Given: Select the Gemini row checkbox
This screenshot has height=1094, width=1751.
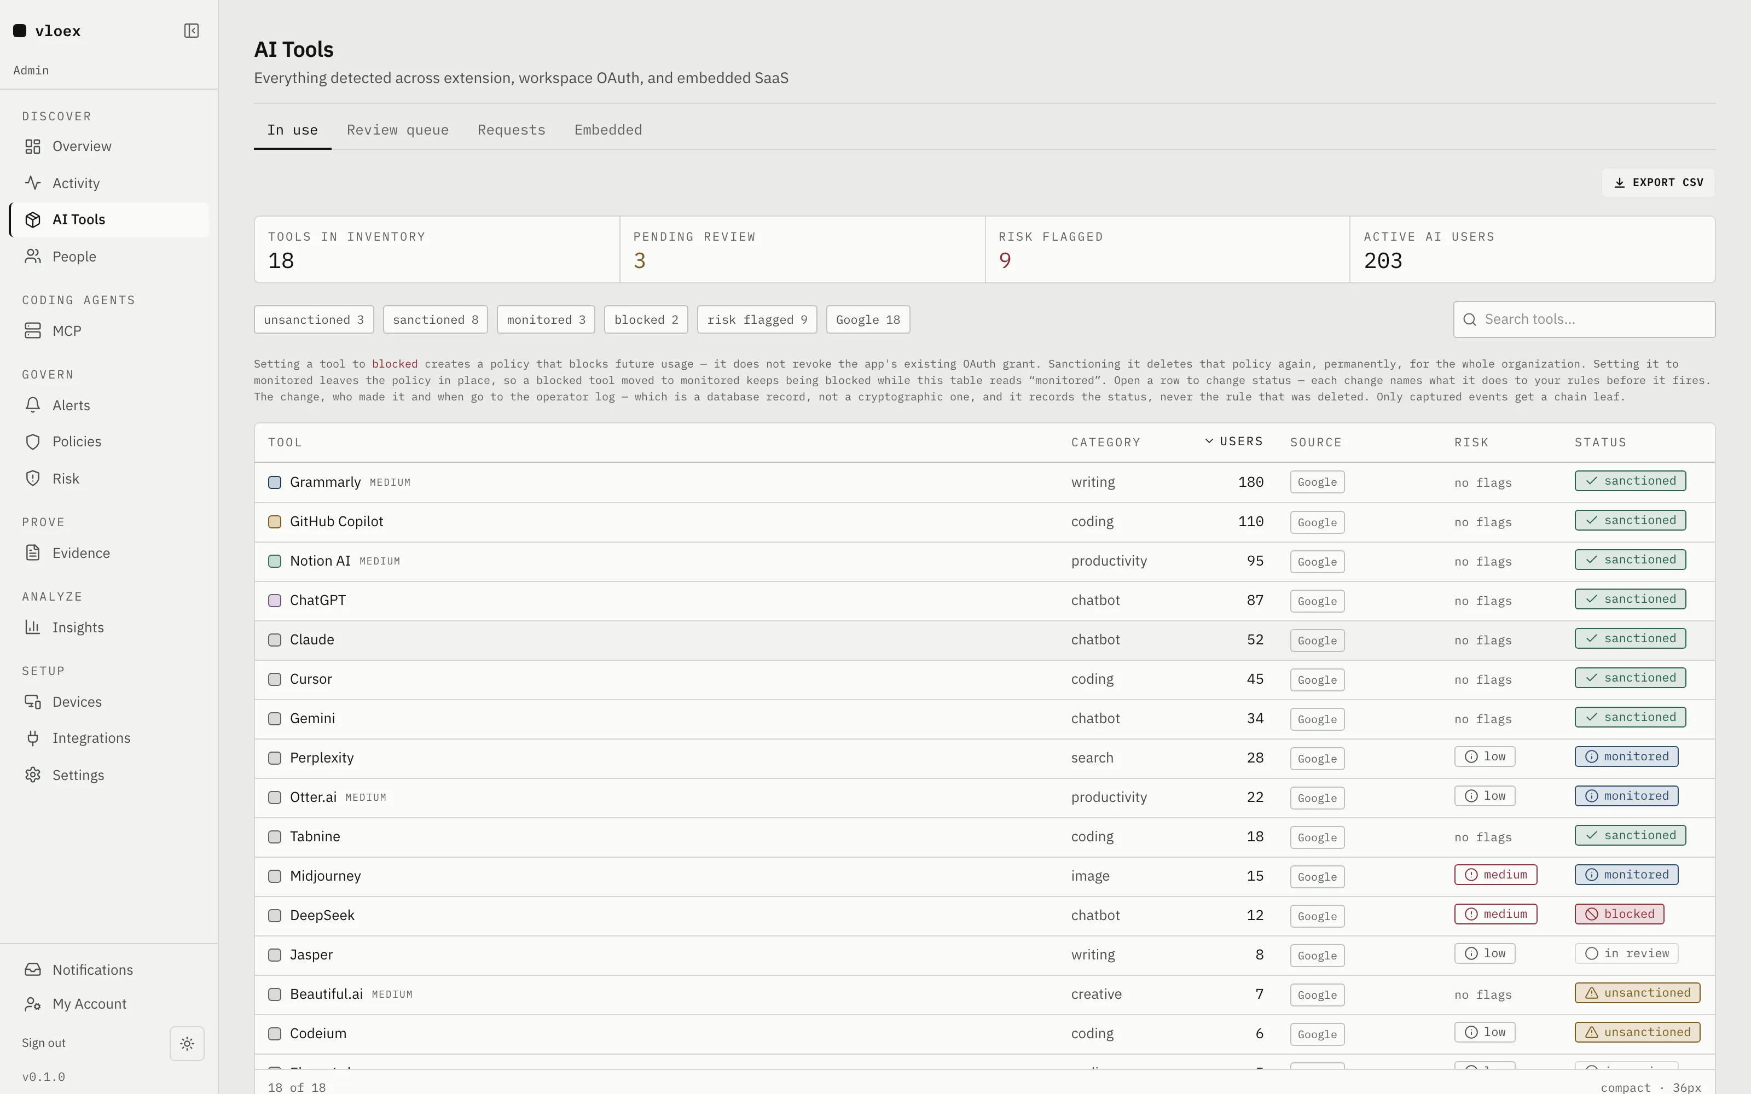Looking at the screenshot, I should (x=275, y=718).
